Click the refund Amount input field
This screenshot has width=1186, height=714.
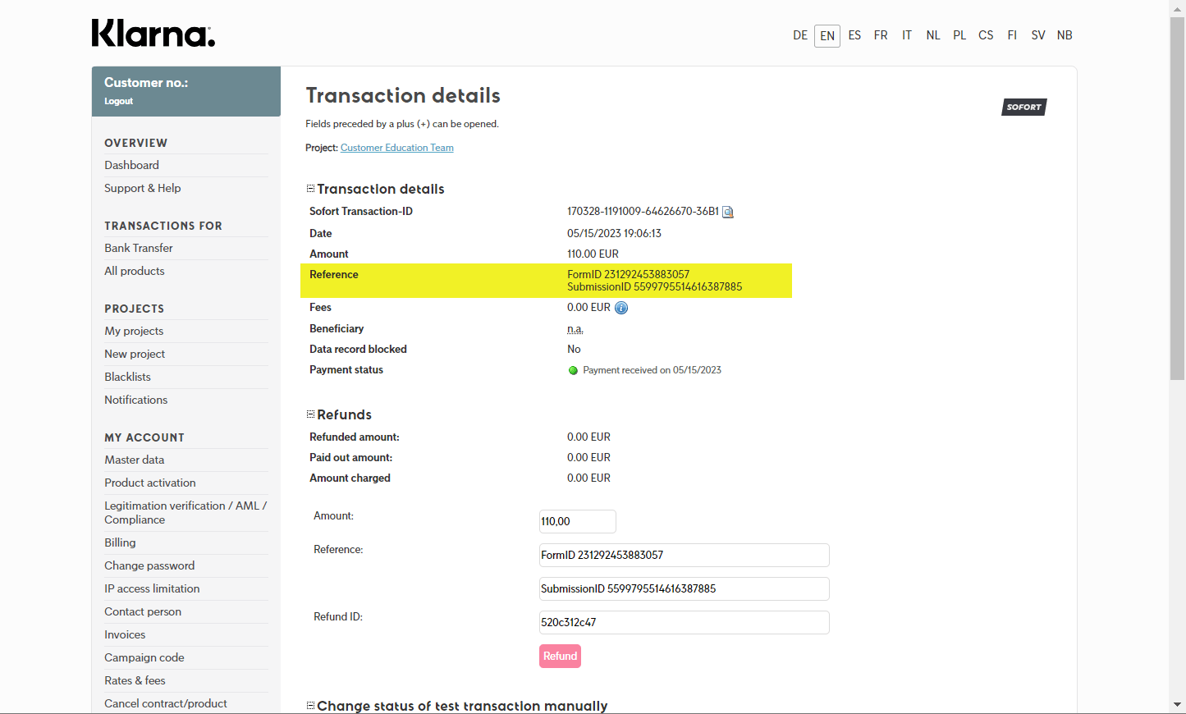[577, 521]
